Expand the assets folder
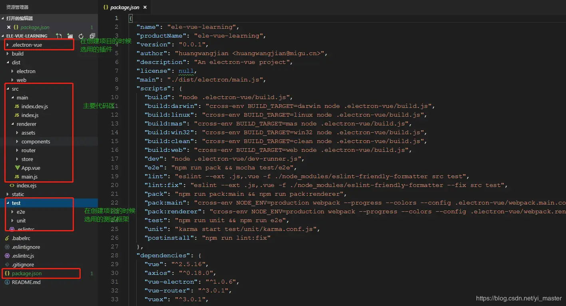The image size is (566, 306). coord(17,133)
